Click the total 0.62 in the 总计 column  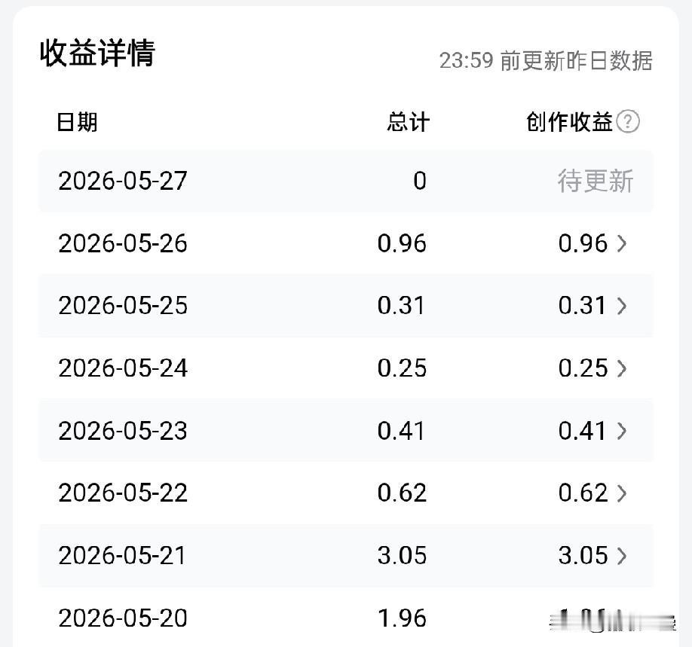(x=402, y=493)
